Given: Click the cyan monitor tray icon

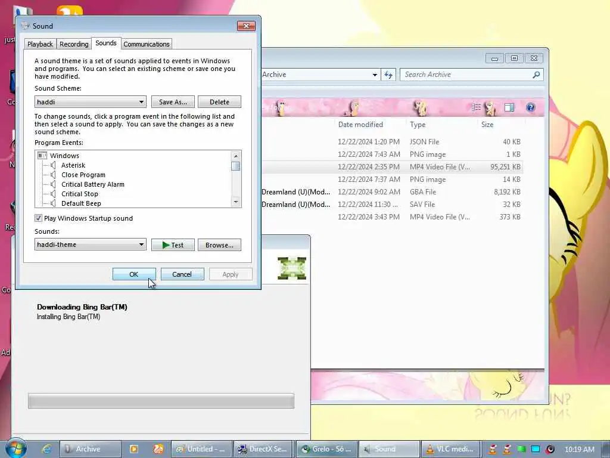Looking at the screenshot, I should coord(536,450).
